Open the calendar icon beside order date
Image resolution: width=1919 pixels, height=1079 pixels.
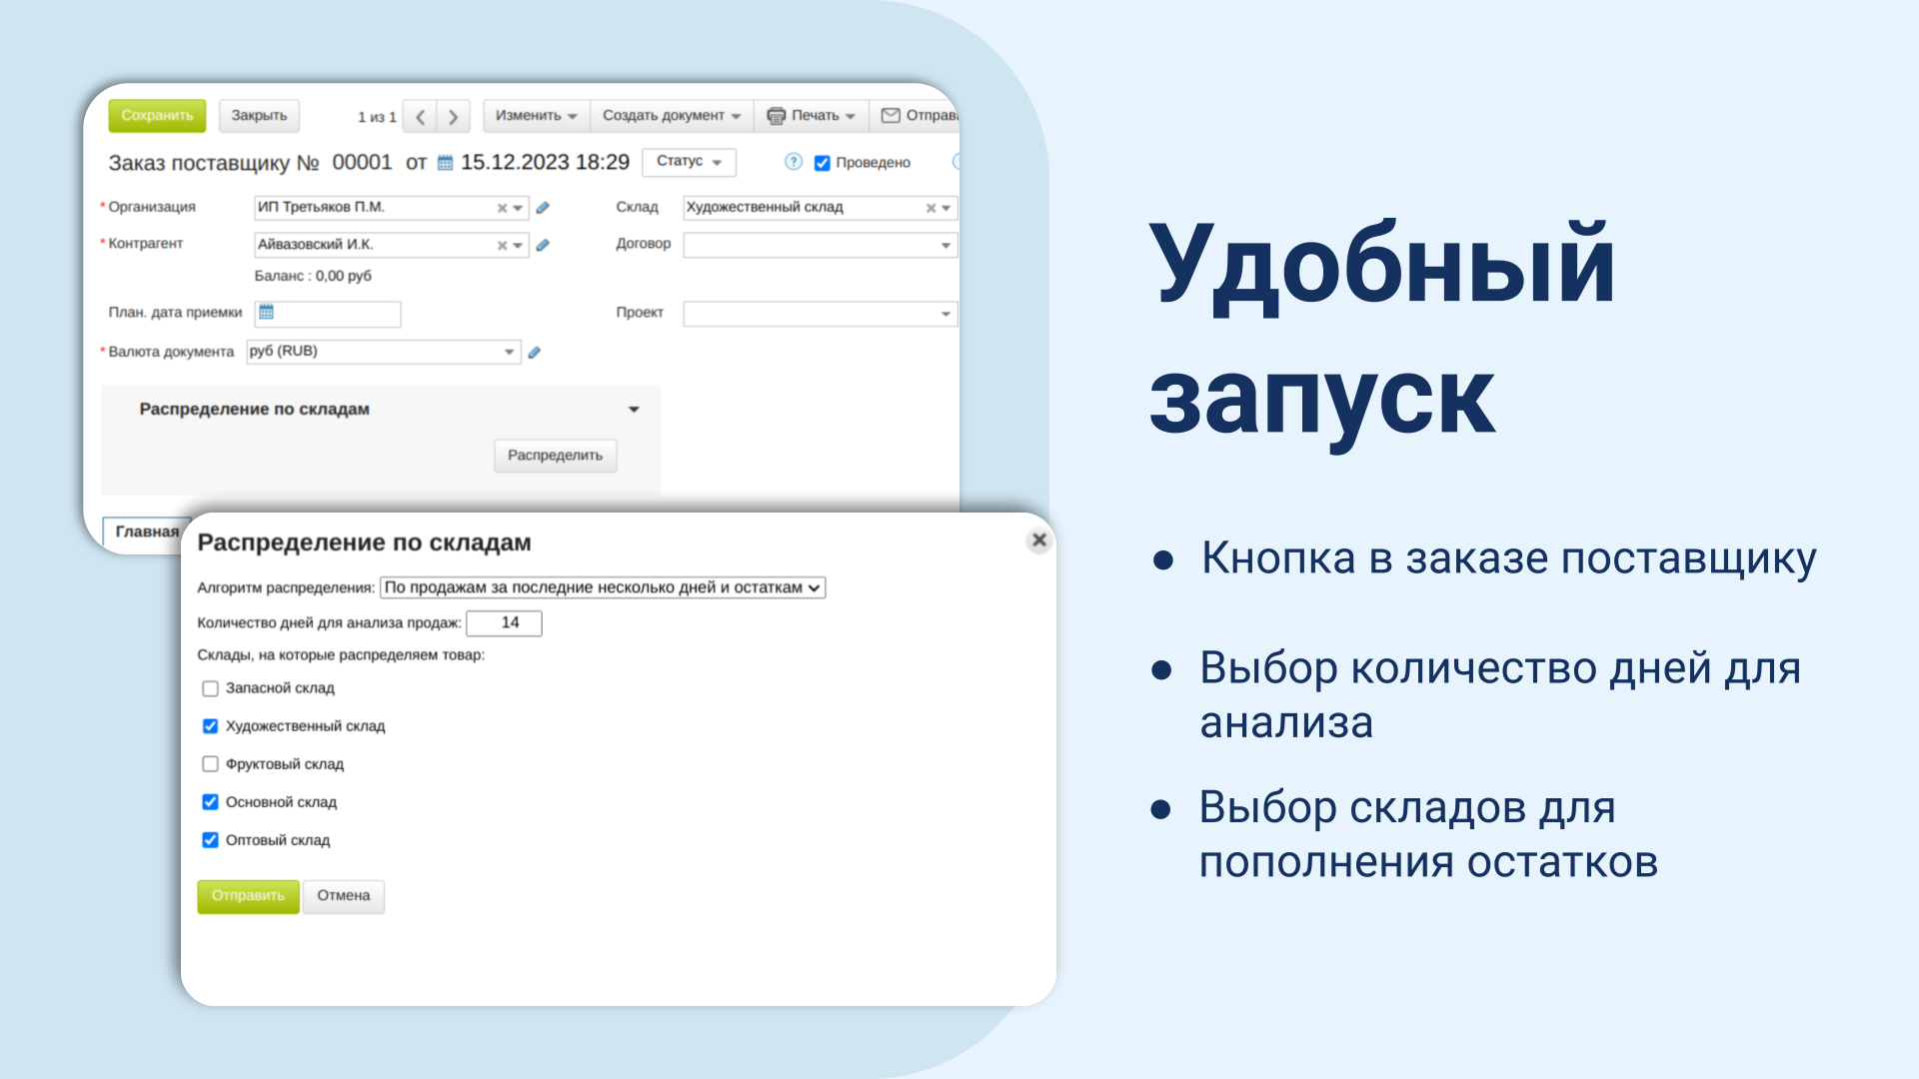pyautogui.click(x=446, y=163)
